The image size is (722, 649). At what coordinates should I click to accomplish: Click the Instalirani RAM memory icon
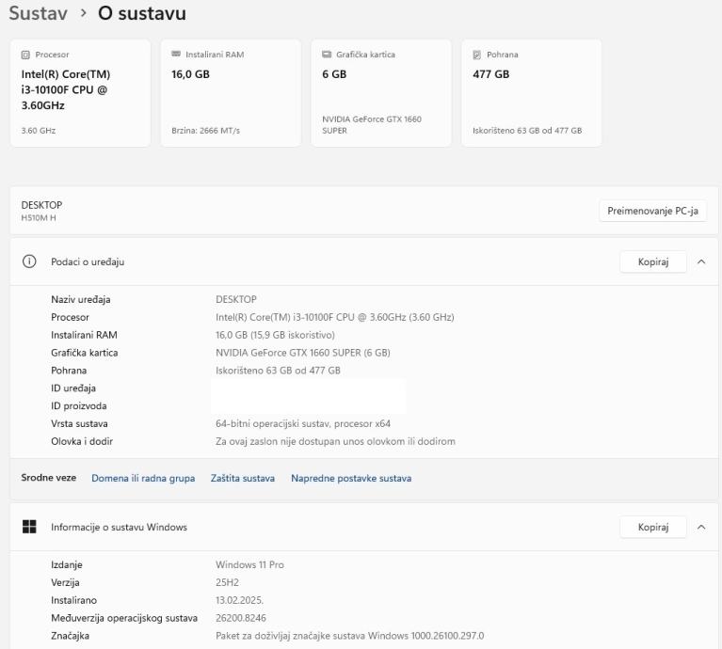tap(176, 55)
